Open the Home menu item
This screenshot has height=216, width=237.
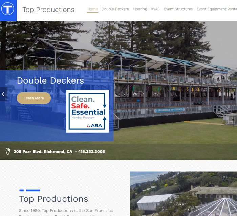pyautogui.click(x=92, y=9)
